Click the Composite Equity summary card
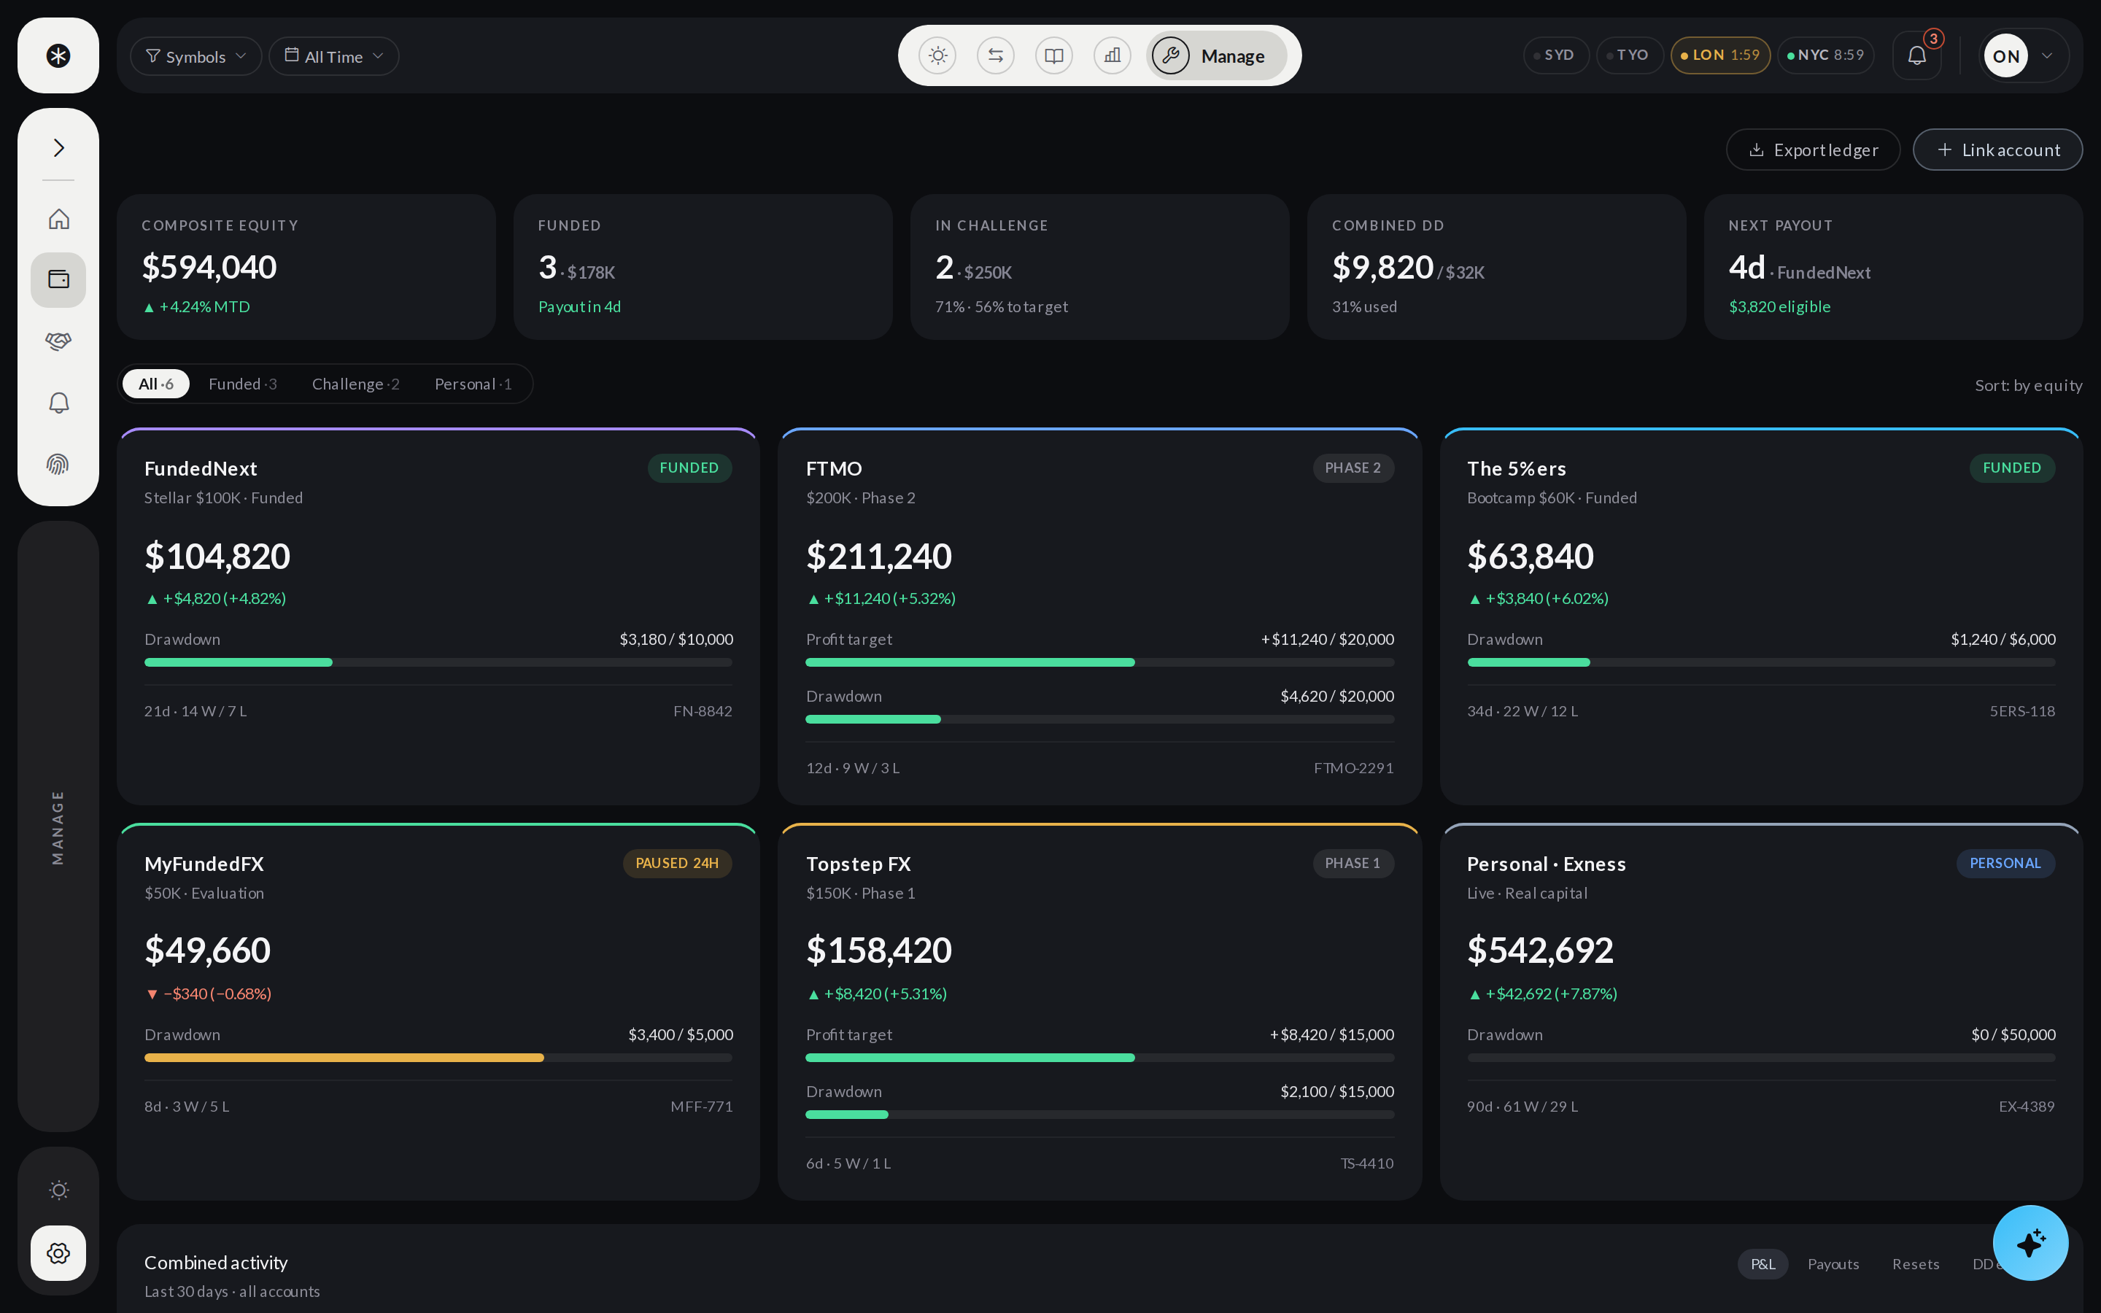Image resolution: width=2101 pixels, height=1313 pixels. pyautogui.click(x=306, y=266)
